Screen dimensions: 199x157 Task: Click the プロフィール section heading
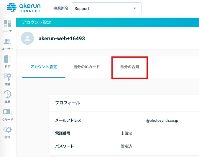[68, 103]
